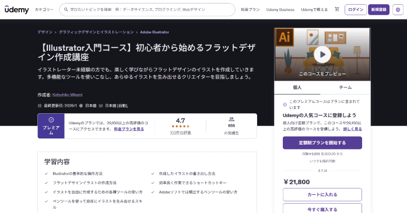This screenshot has width=407, height=213.
Task: Click 'フラットデザインイラストの作成方法' item
Action: pos(85,183)
